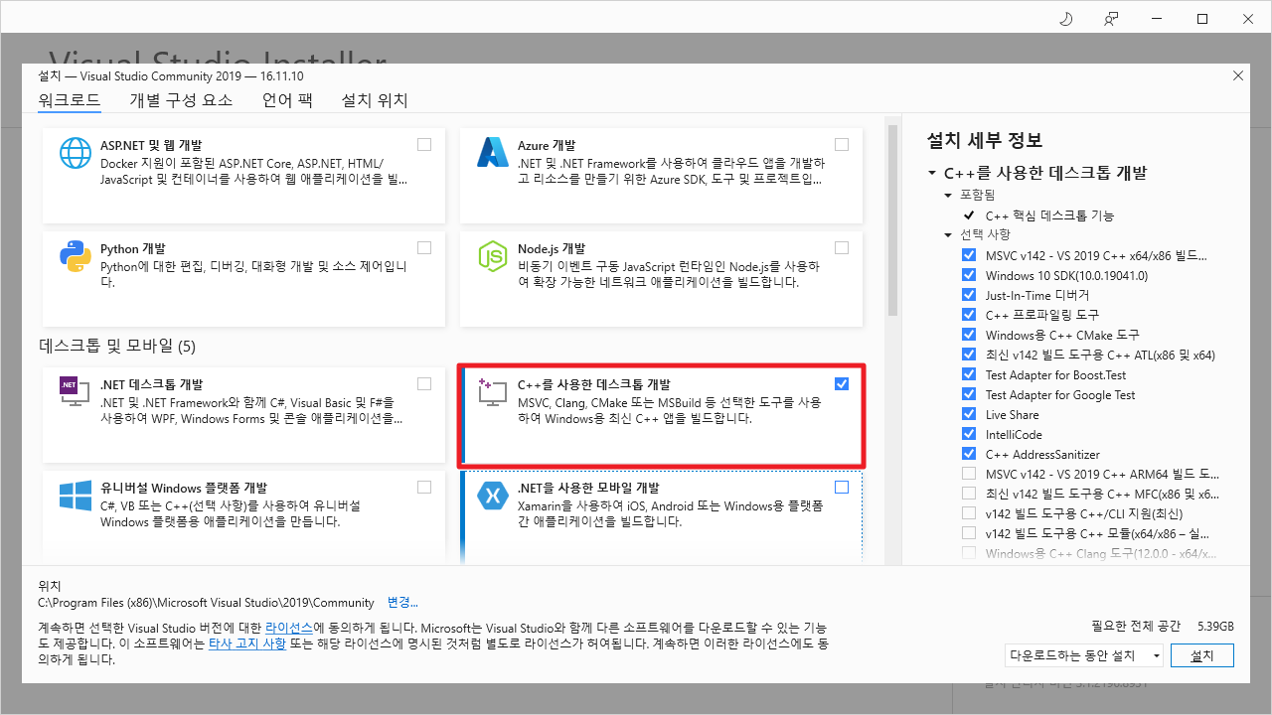Click the 5.39GB required space value
1272x715 pixels.
click(1214, 627)
